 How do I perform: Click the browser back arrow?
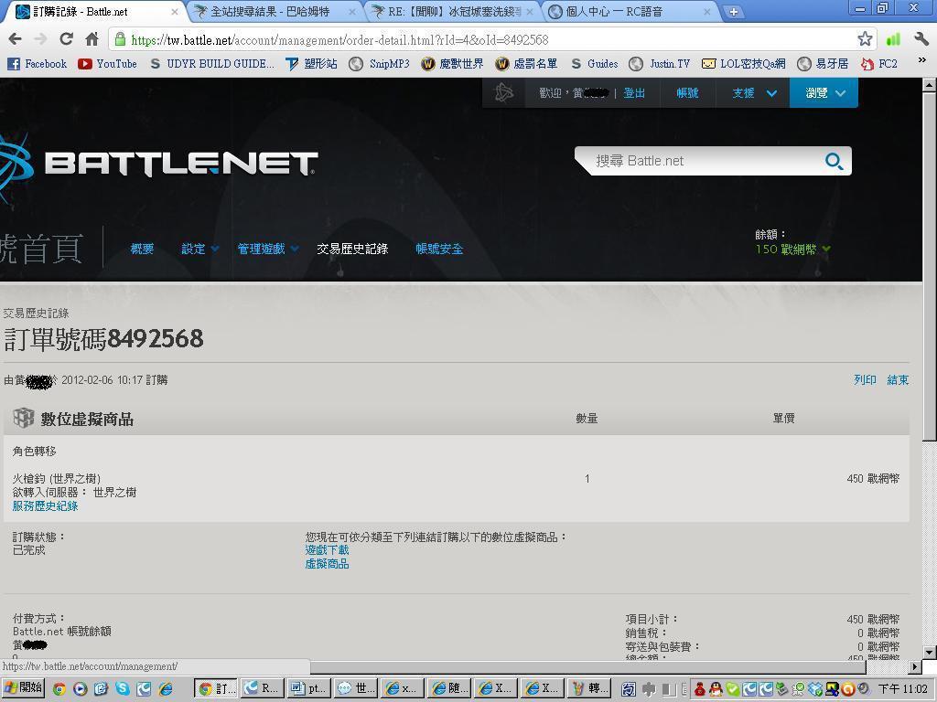(x=15, y=39)
